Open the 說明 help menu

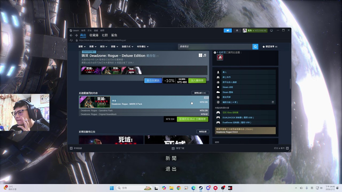click(x=102, y=31)
